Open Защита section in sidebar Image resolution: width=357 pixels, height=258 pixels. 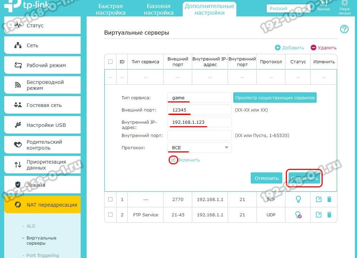(42, 185)
